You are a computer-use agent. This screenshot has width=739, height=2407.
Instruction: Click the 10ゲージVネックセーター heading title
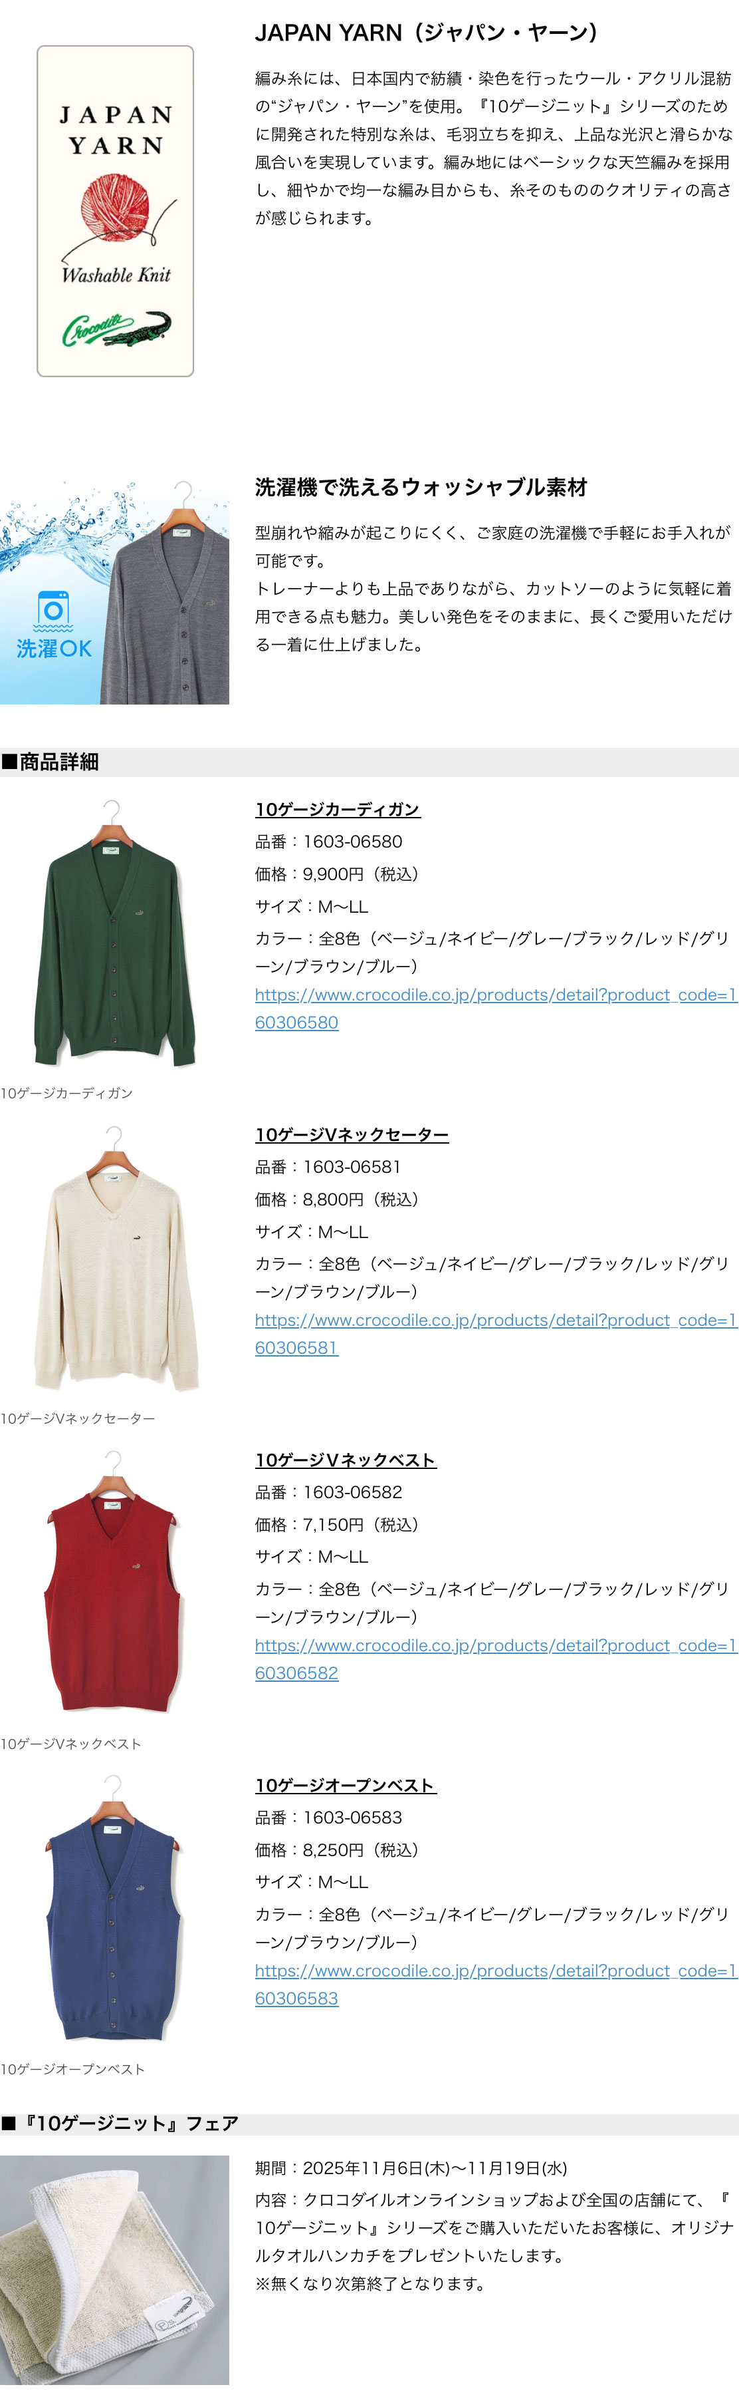(352, 1134)
